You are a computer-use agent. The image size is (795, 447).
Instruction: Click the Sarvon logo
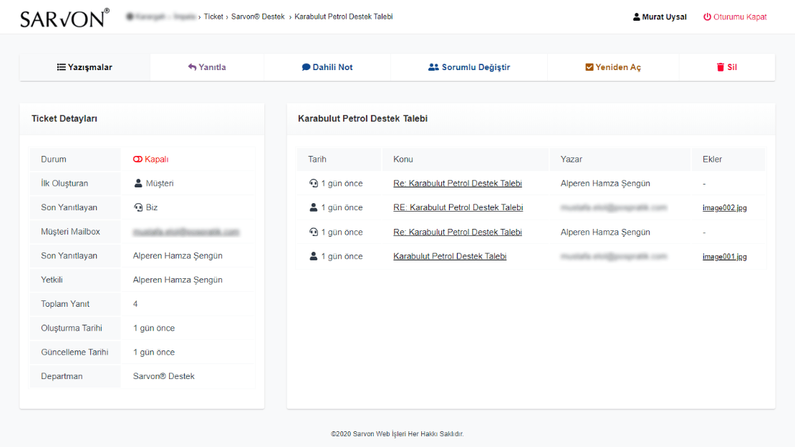pyautogui.click(x=64, y=18)
